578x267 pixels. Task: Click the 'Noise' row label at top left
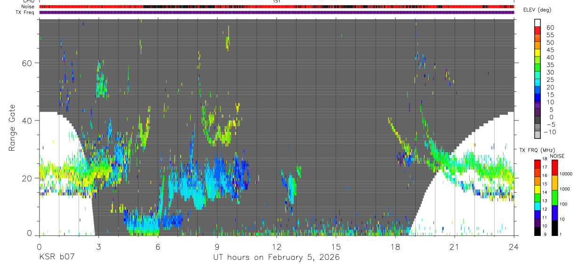tap(28, 7)
